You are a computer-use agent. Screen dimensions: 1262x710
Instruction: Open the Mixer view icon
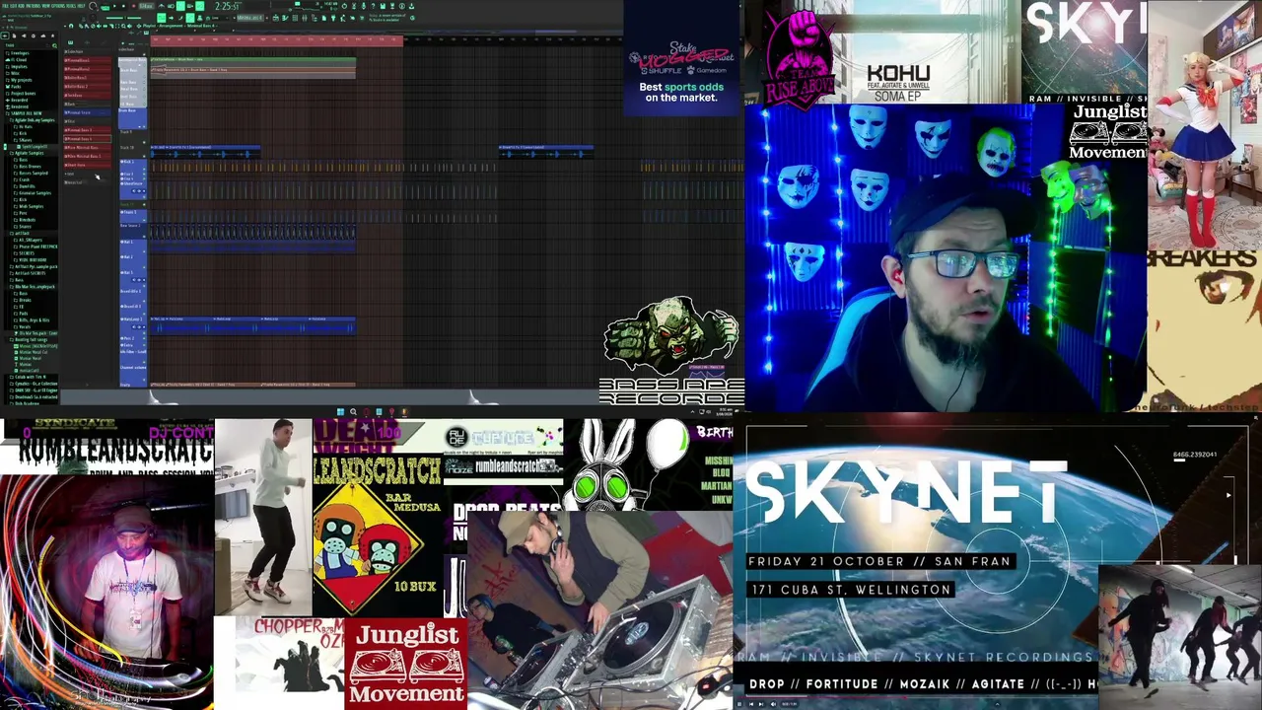pyautogui.click(x=305, y=18)
